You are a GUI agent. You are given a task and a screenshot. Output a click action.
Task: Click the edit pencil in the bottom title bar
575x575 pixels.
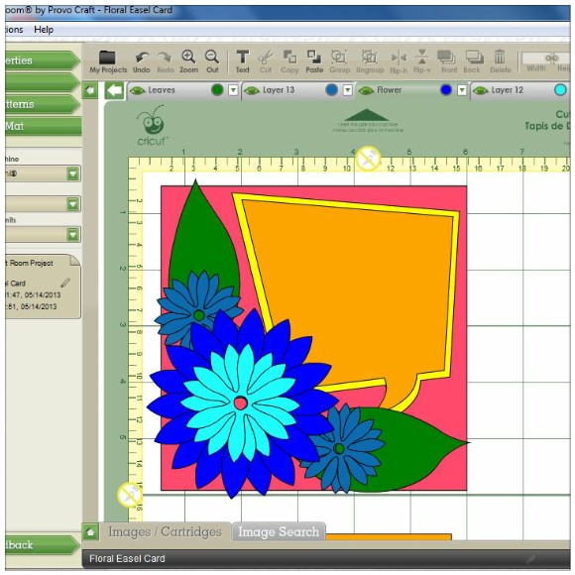point(530,559)
